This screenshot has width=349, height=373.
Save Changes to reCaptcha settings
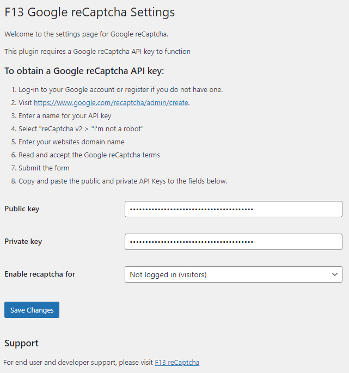tap(32, 310)
